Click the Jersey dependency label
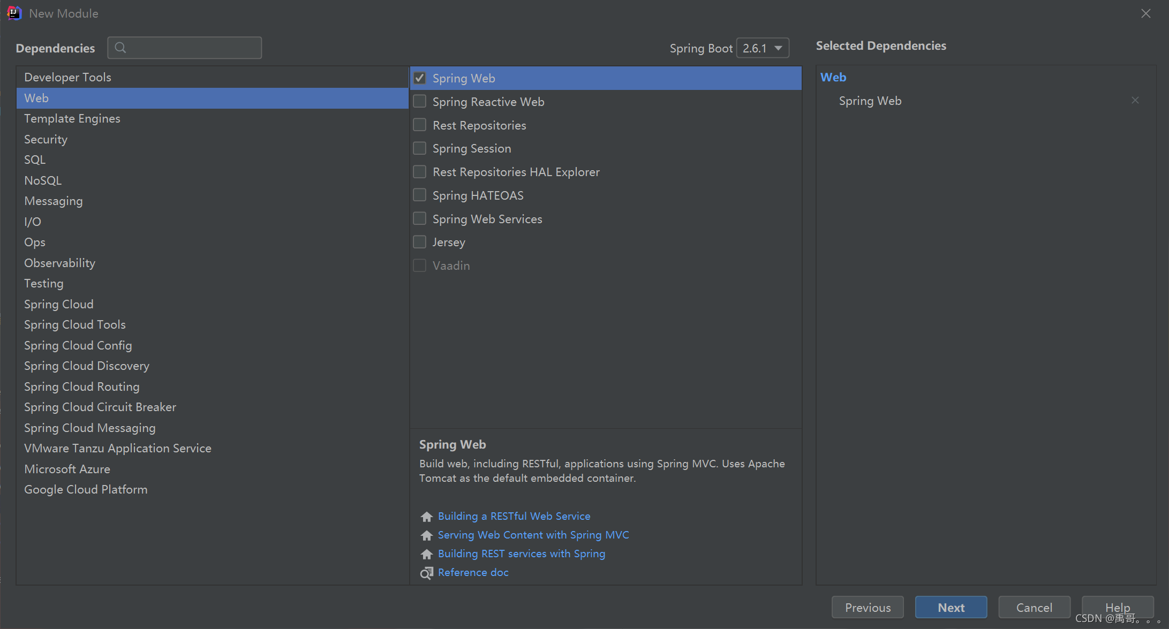The height and width of the screenshot is (629, 1169). tap(449, 242)
